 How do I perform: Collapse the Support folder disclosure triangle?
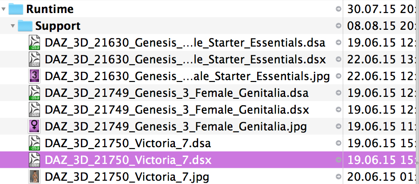click(x=13, y=26)
